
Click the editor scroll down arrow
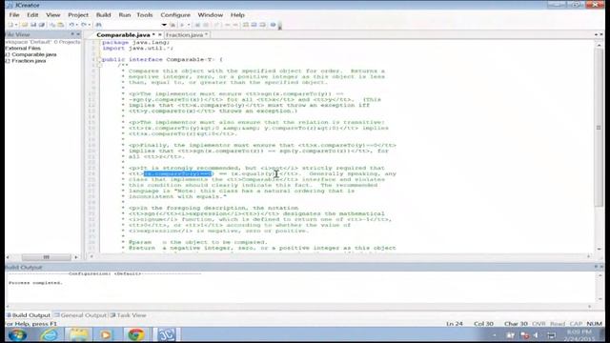point(600,249)
